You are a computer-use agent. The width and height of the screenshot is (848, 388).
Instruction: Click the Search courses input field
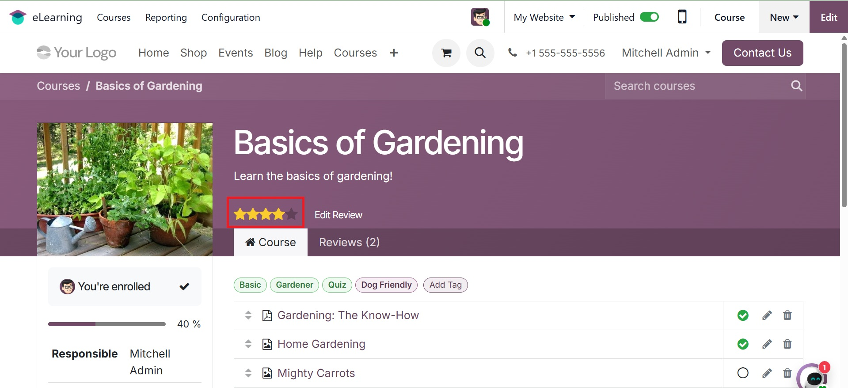[697, 86]
